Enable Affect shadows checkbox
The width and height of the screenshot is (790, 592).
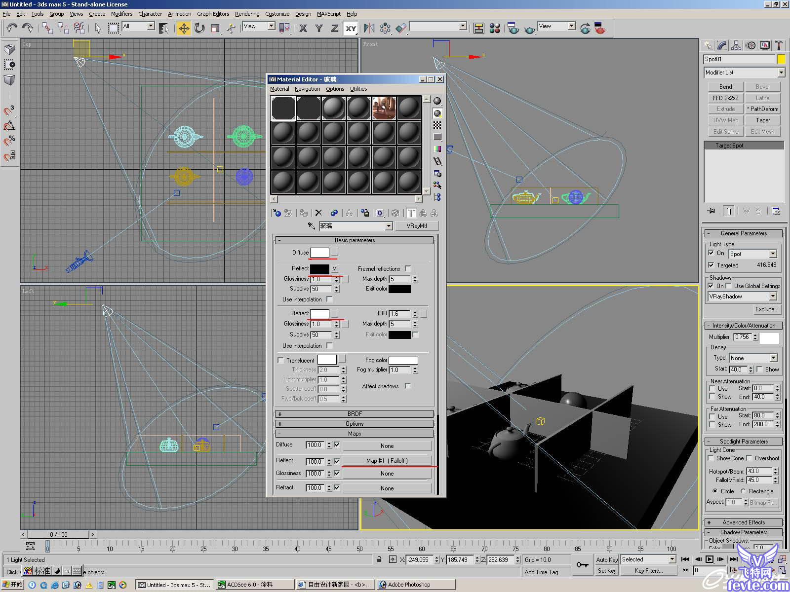(x=408, y=386)
